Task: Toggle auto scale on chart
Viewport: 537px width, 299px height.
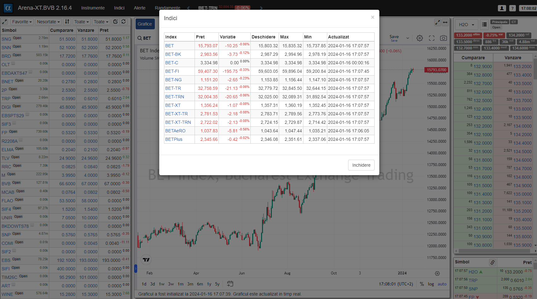Action: coord(442,284)
